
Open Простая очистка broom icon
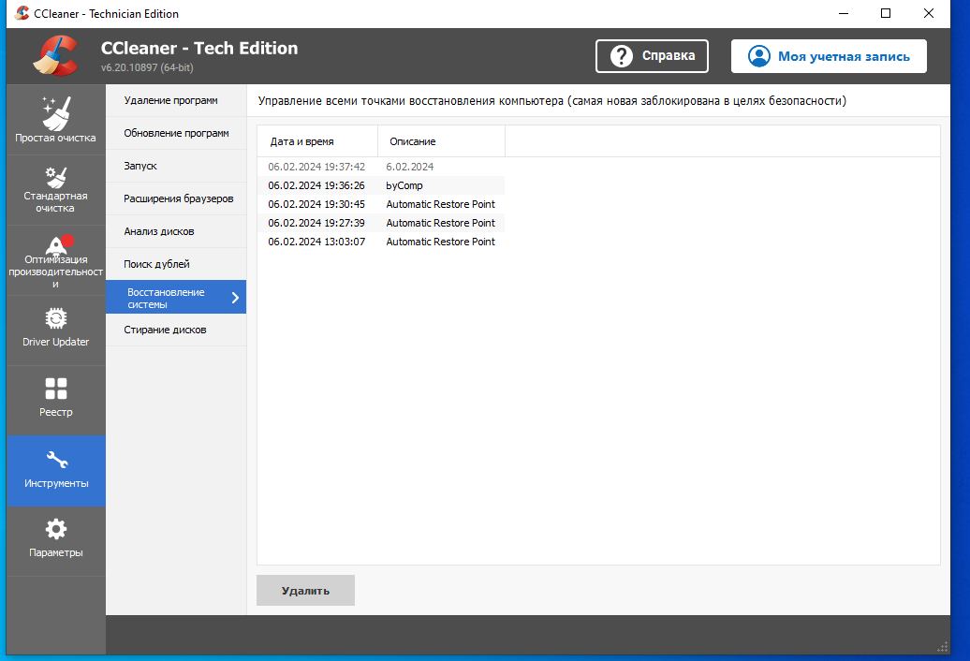coord(57,114)
